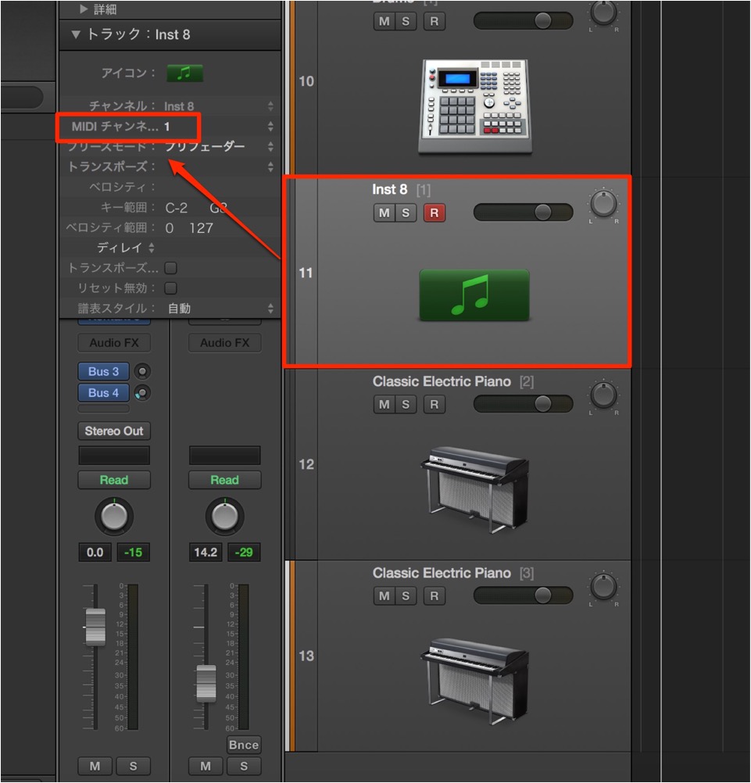Click the Inst 8 track volume slider
Image resolution: width=751 pixels, height=783 pixels.
pyautogui.click(x=523, y=213)
